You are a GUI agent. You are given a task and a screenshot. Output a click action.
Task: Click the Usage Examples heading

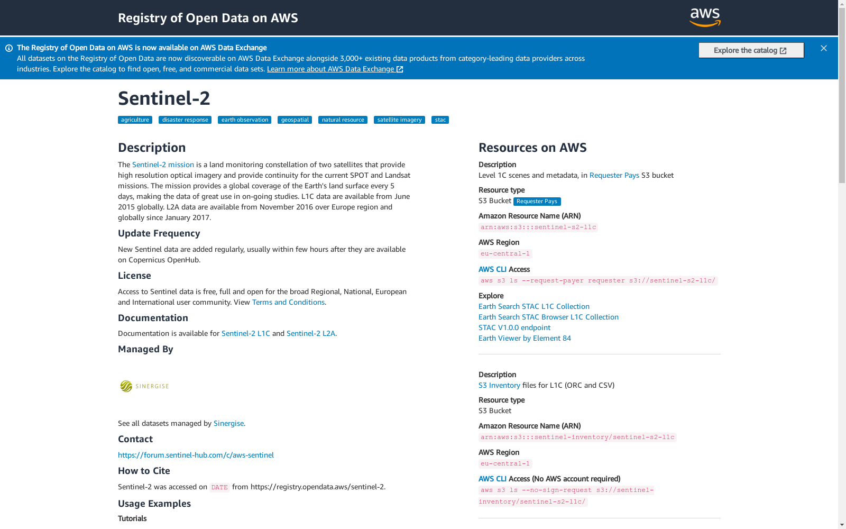click(154, 504)
